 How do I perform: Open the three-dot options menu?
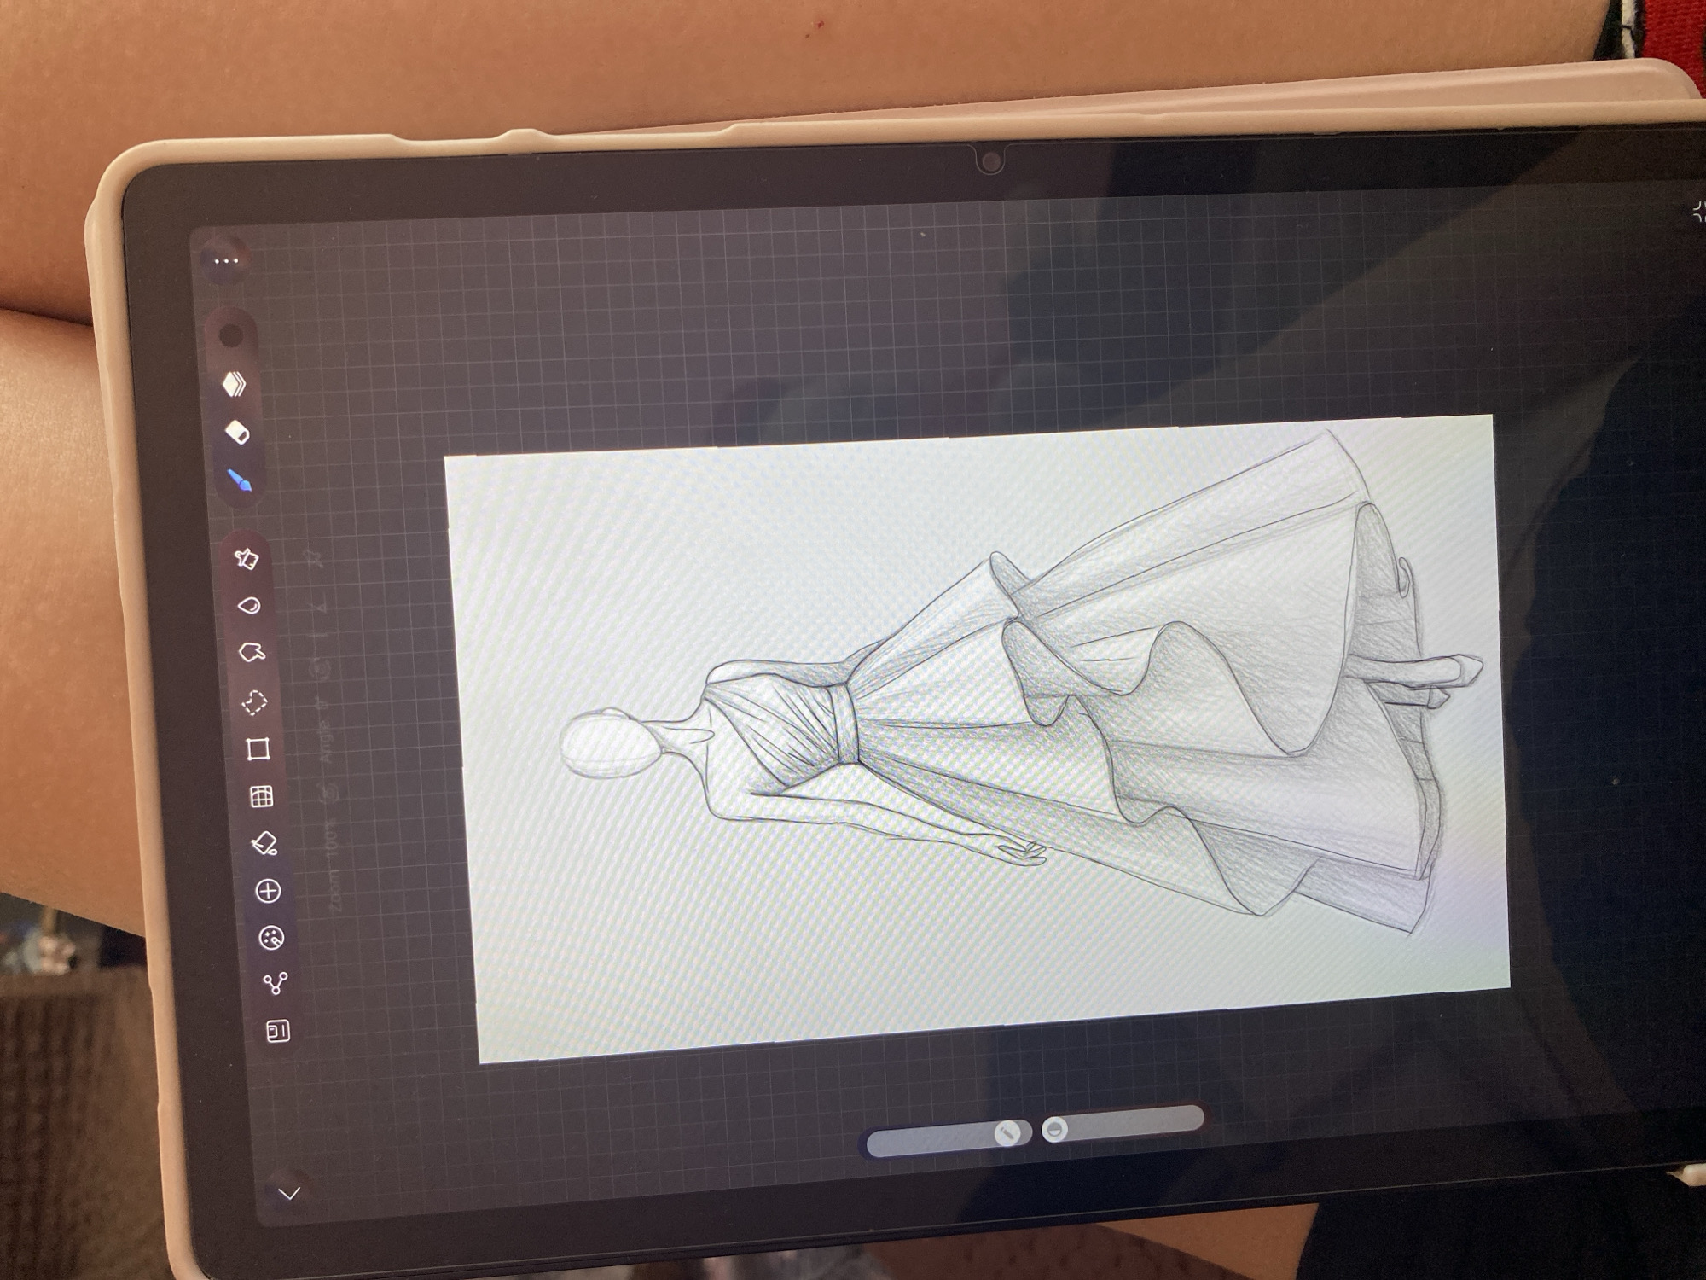click(x=226, y=261)
